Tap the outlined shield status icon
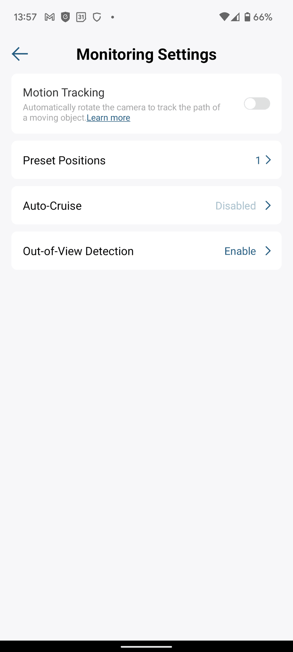This screenshot has height=652, width=293. point(97,17)
